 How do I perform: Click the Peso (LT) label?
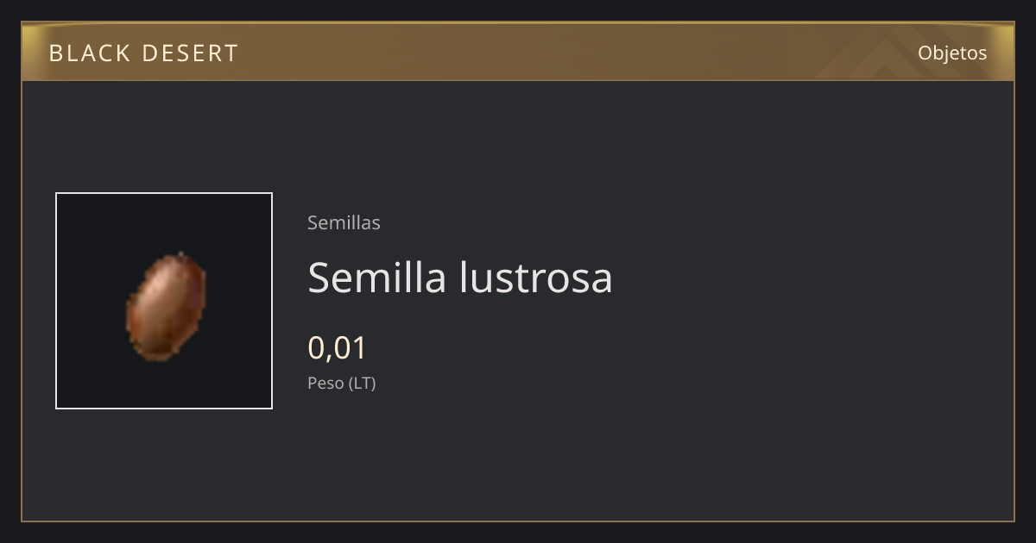click(342, 384)
